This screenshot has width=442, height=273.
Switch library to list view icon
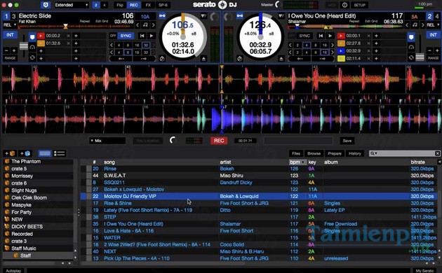pos(59,153)
